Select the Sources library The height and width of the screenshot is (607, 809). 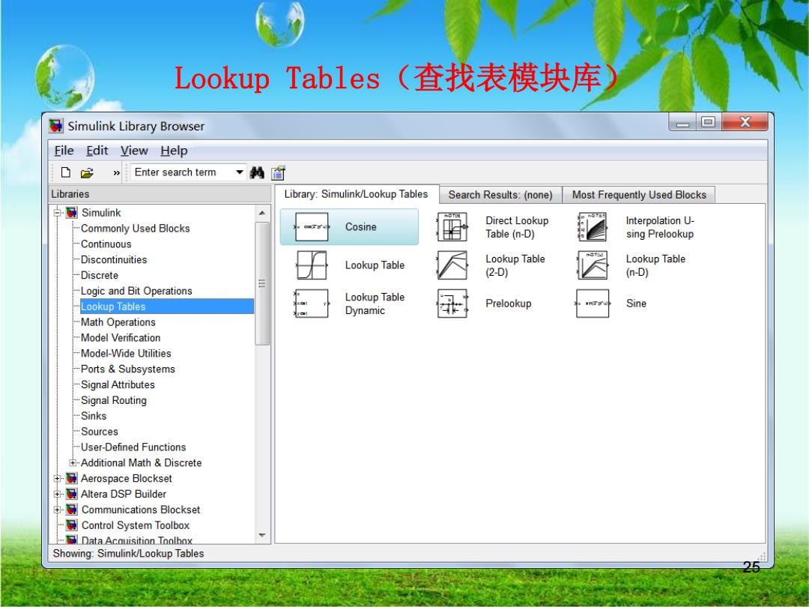tap(99, 432)
